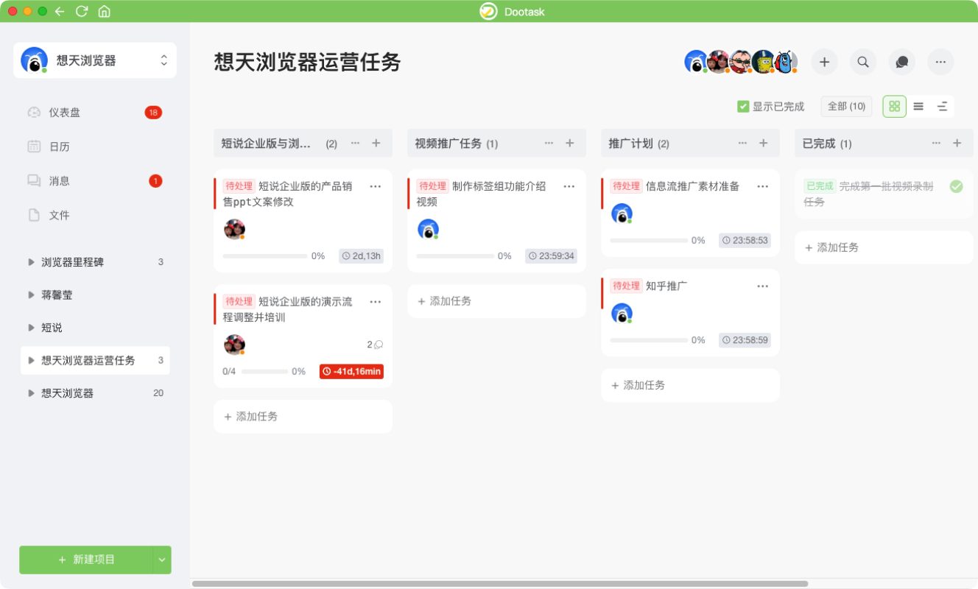Uncheck the 显示已完成 checkbox
Image resolution: width=978 pixels, height=589 pixels.
click(x=743, y=107)
